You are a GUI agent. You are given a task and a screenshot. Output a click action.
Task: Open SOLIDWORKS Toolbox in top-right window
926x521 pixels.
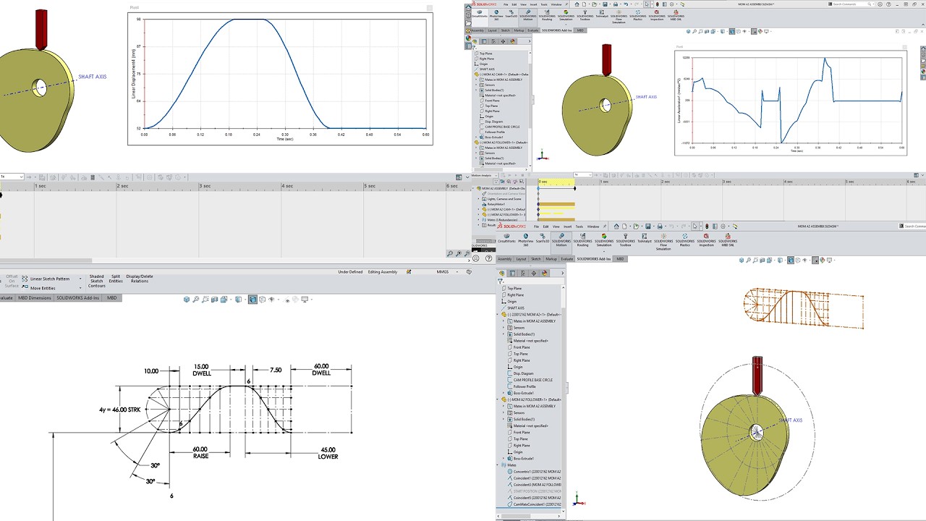tap(585, 16)
